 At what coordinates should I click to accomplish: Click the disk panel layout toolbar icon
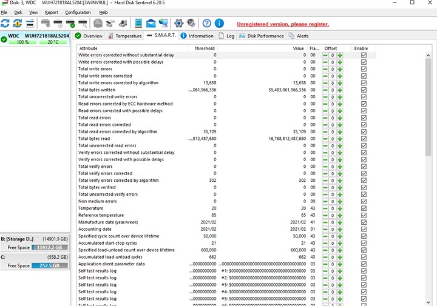click(x=30, y=24)
